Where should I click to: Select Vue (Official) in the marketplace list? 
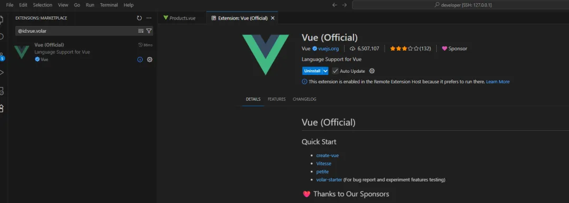pyautogui.click(x=83, y=52)
